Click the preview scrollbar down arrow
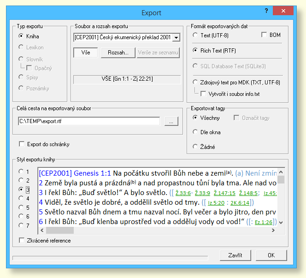This screenshot has height=278, width=306. coord(281,223)
